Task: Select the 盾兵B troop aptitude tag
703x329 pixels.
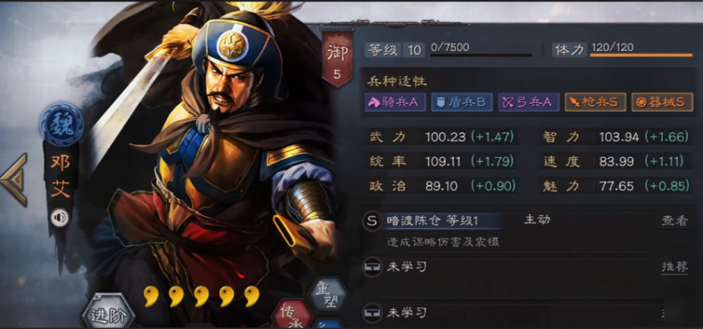Action: tap(462, 102)
